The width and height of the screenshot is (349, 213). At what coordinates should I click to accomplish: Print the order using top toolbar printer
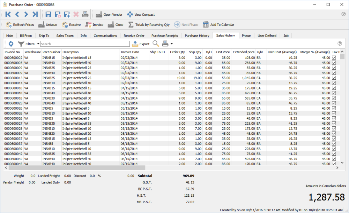click(x=86, y=14)
